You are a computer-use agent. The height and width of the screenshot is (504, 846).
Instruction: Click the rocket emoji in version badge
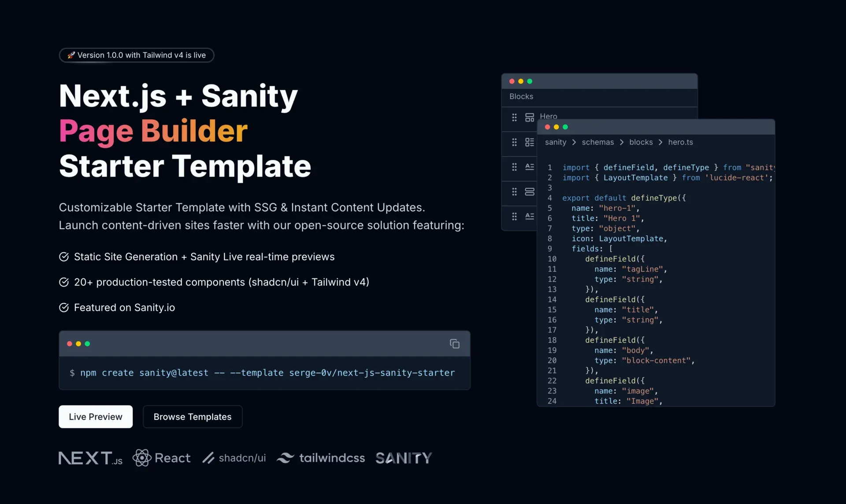click(71, 55)
